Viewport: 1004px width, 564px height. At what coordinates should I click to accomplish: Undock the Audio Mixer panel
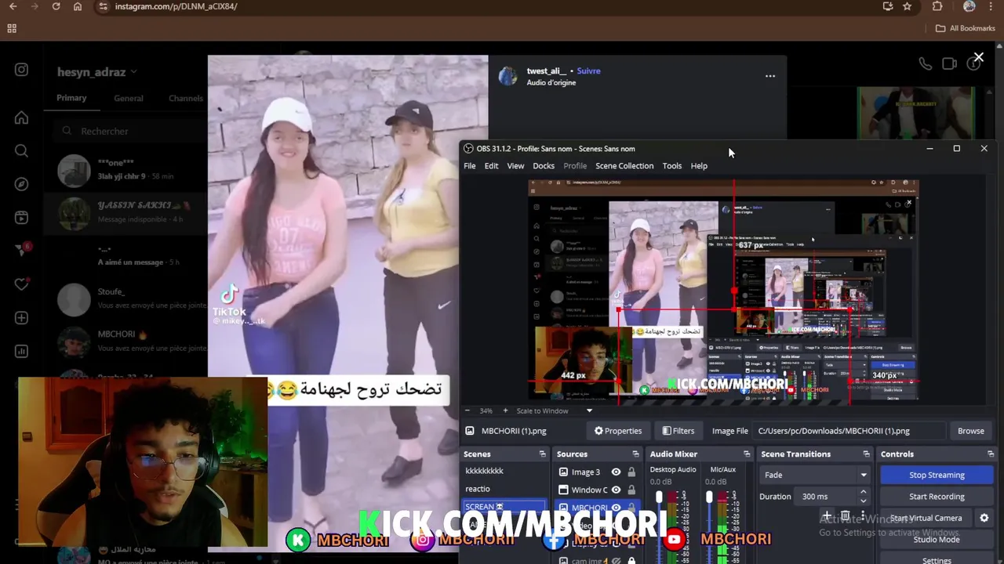pos(746,454)
